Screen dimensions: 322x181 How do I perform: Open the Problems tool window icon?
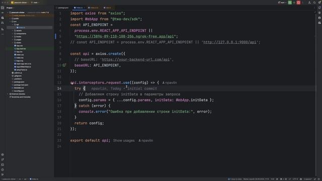tap(3, 170)
